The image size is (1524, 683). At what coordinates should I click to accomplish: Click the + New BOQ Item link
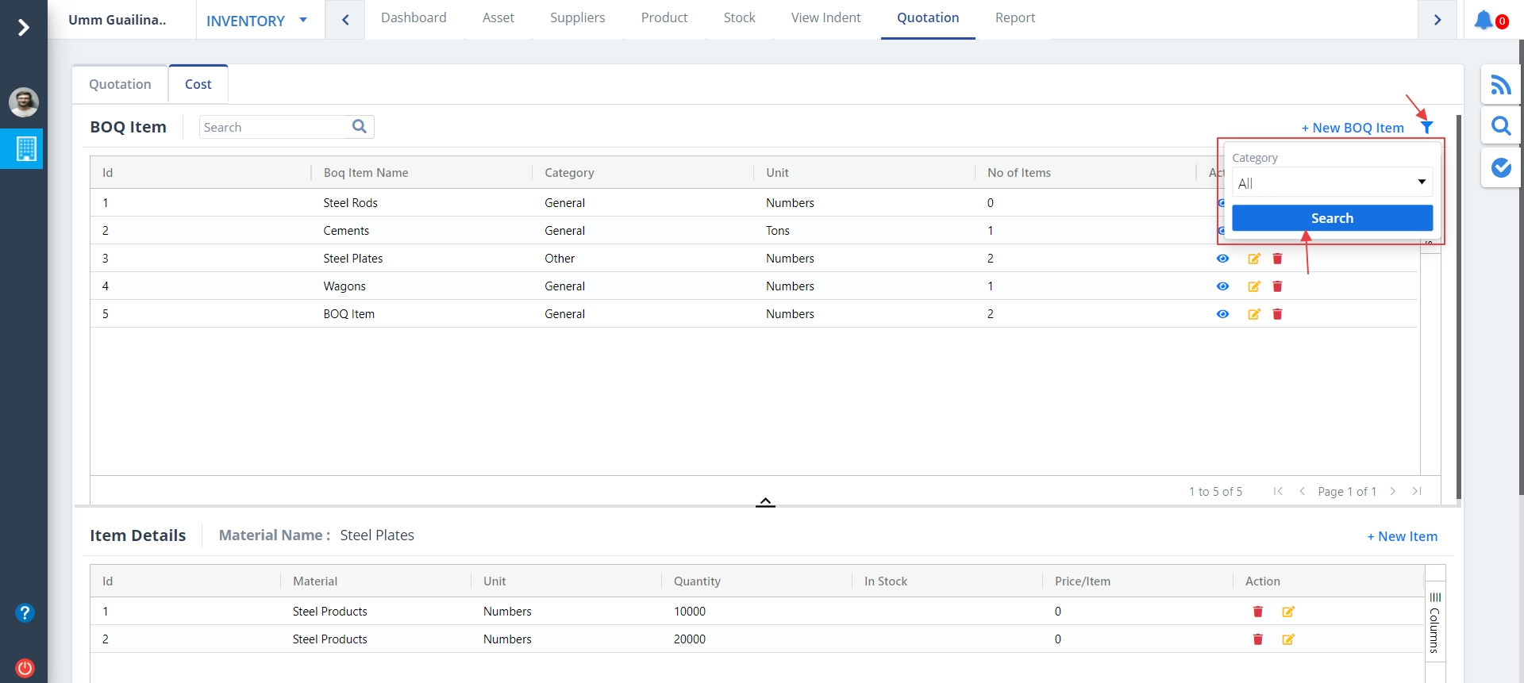tap(1353, 128)
